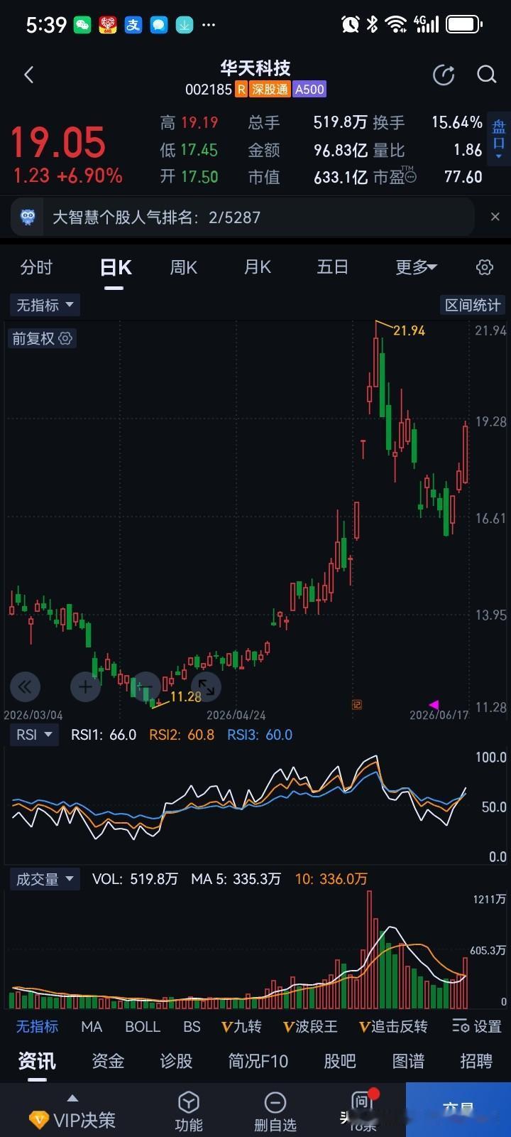511x1137 pixels.
Task: Zoom in chart with plus button
Action: pyautogui.click(x=86, y=686)
